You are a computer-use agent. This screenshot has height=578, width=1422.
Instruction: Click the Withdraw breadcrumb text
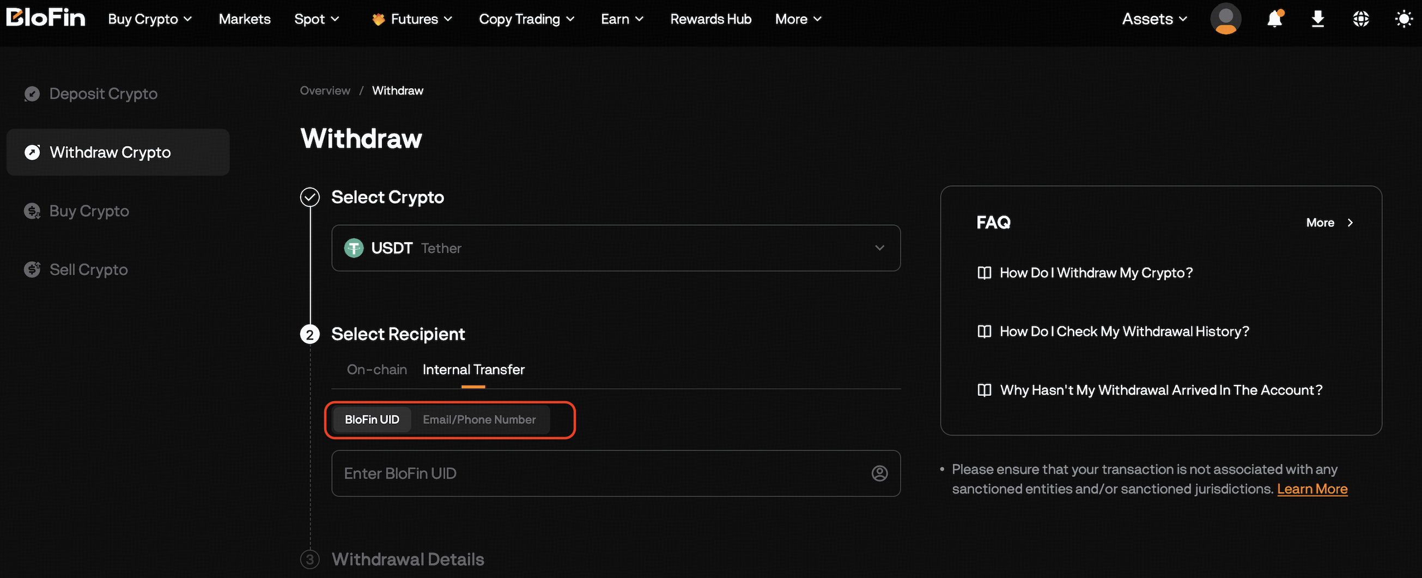398,90
